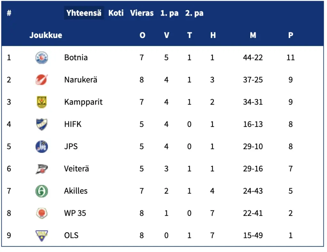Screen dimensions: 327x252
Task: Click the JPS team logo
Action: (x=42, y=146)
